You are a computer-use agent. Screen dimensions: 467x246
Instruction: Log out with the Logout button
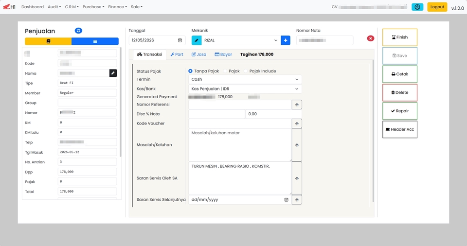tap(437, 7)
